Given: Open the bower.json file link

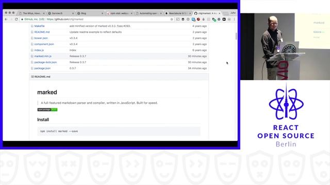Looking at the screenshot, I should coord(41,38).
